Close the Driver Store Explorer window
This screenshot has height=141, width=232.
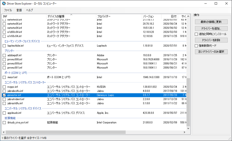tap(226, 4)
